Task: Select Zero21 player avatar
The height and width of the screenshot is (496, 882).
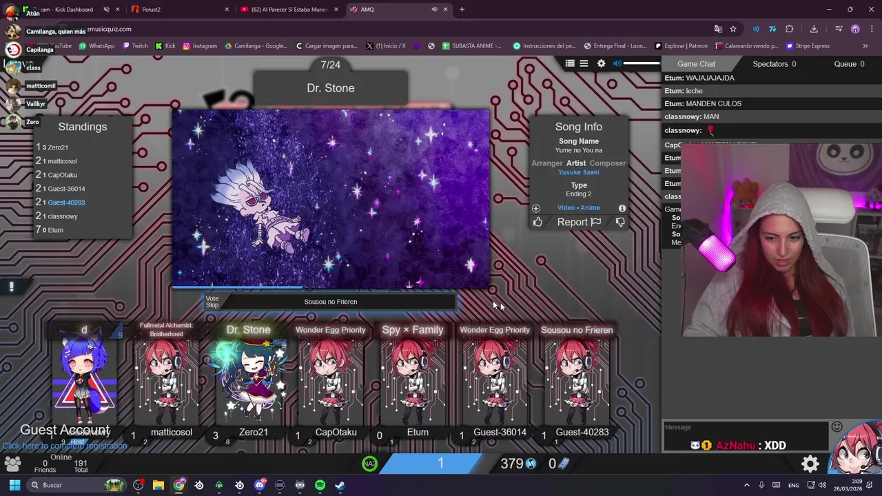Action: (249, 379)
